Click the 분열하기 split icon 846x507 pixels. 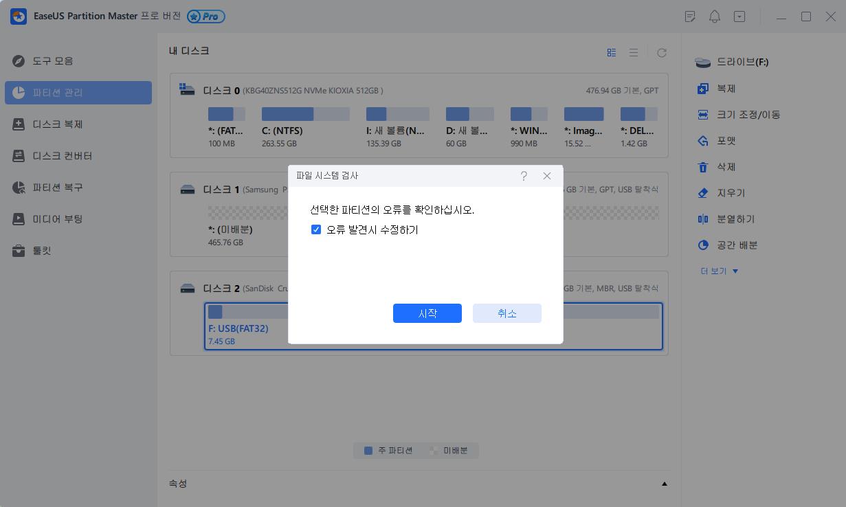click(702, 219)
